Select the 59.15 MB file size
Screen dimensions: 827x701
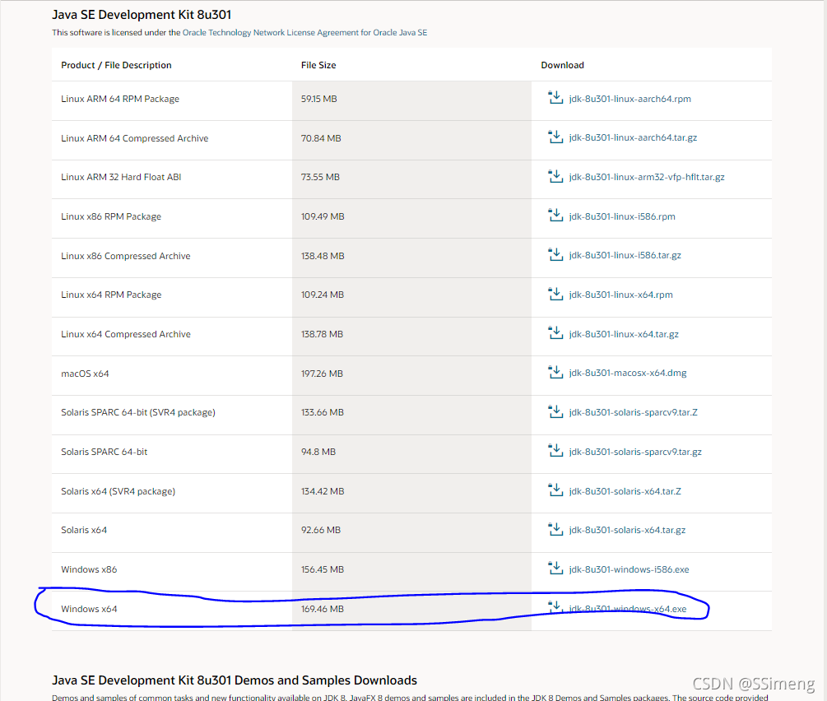319,100
